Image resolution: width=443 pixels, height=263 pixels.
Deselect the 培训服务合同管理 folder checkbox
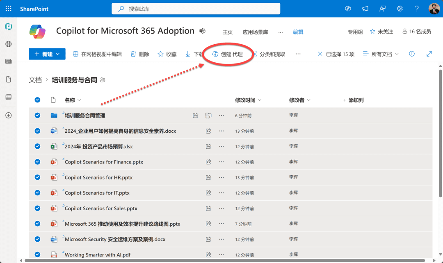point(37,116)
